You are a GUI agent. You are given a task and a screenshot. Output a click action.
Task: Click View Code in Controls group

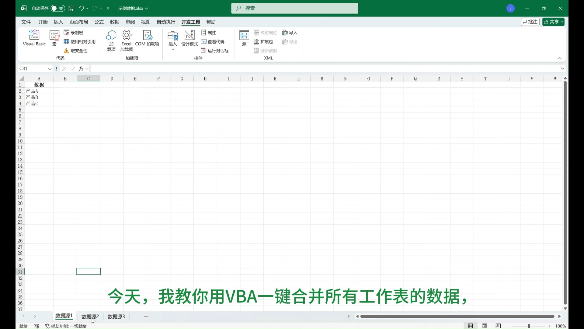(x=213, y=42)
